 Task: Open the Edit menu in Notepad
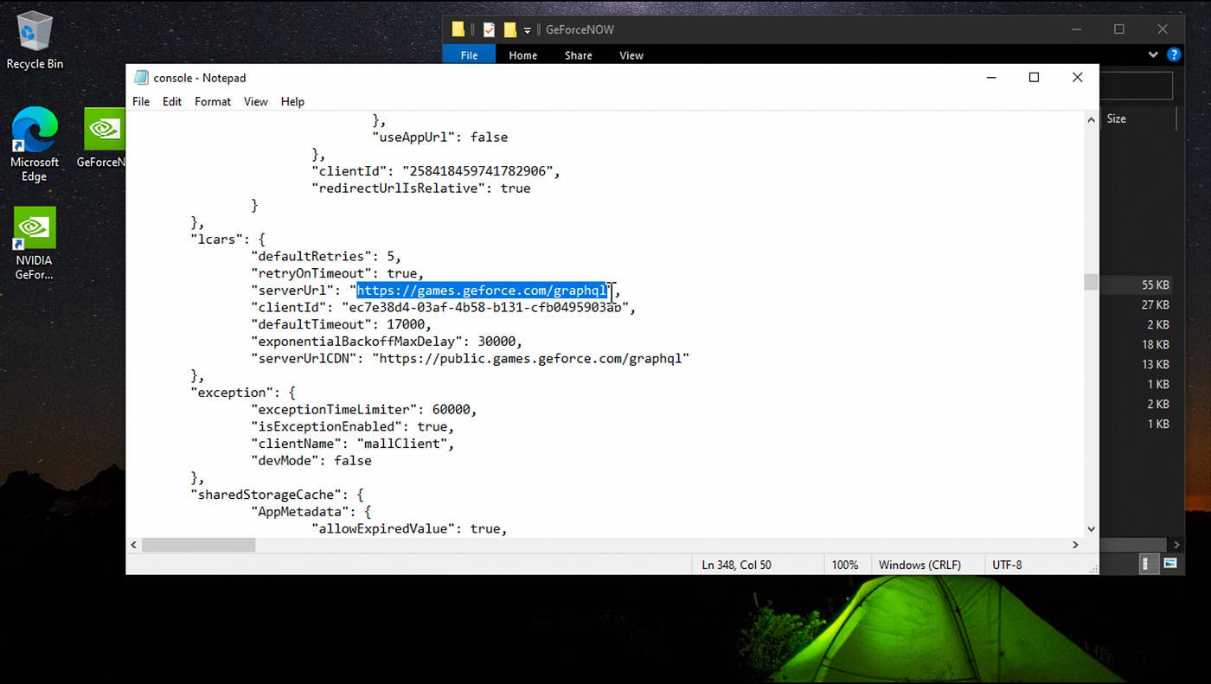coord(172,101)
